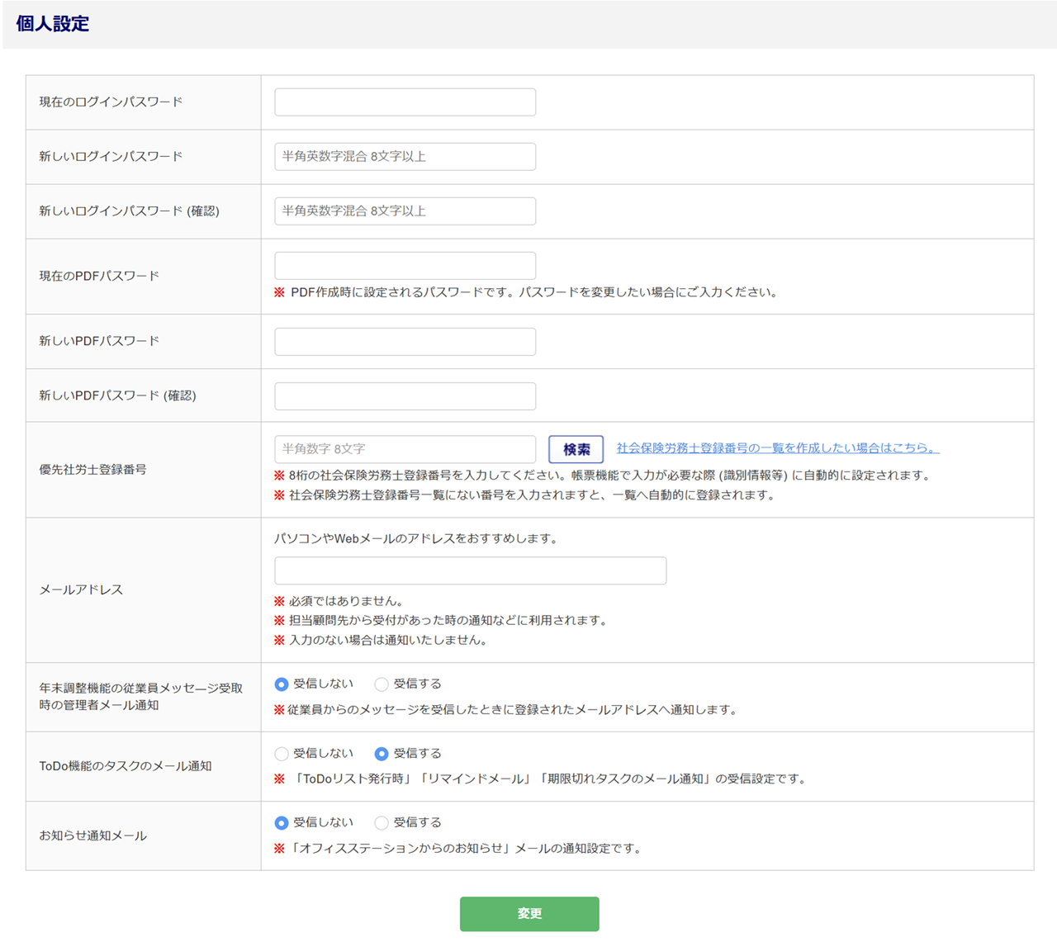Click the 個人設定 page heading
The height and width of the screenshot is (942, 1057).
coord(53,24)
